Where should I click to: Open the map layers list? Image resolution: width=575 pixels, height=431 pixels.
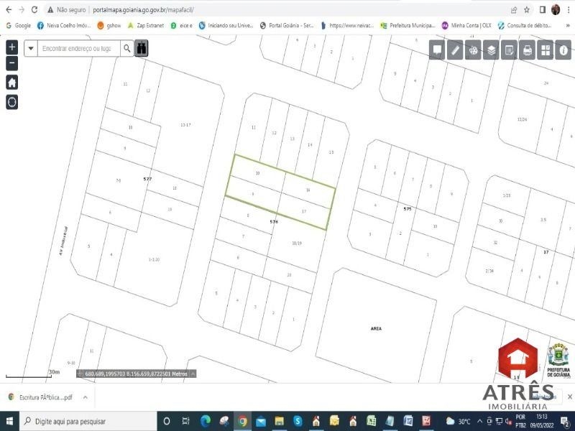click(x=491, y=50)
